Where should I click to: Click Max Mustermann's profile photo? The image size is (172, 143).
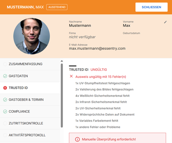click(x=32, y=36)
